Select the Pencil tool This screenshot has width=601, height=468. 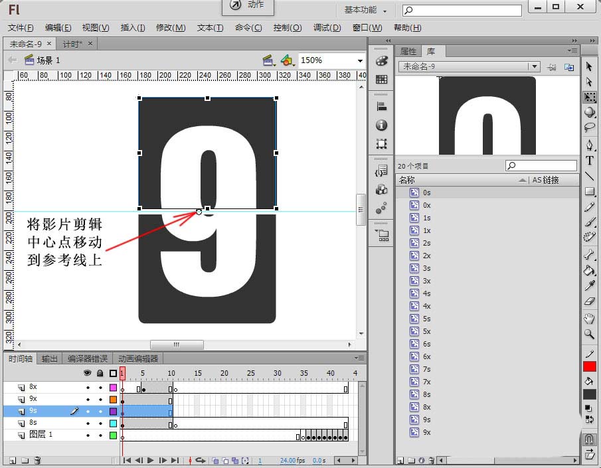click(x=590, y=207)
